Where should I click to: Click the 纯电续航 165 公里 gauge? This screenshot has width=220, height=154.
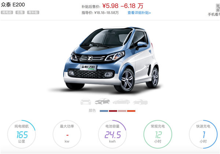22,134
